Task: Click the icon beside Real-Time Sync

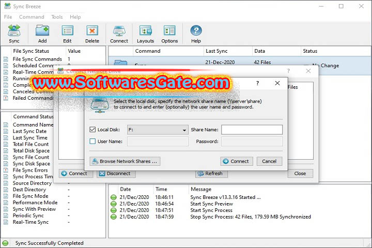Action: [x=6, y=222]
